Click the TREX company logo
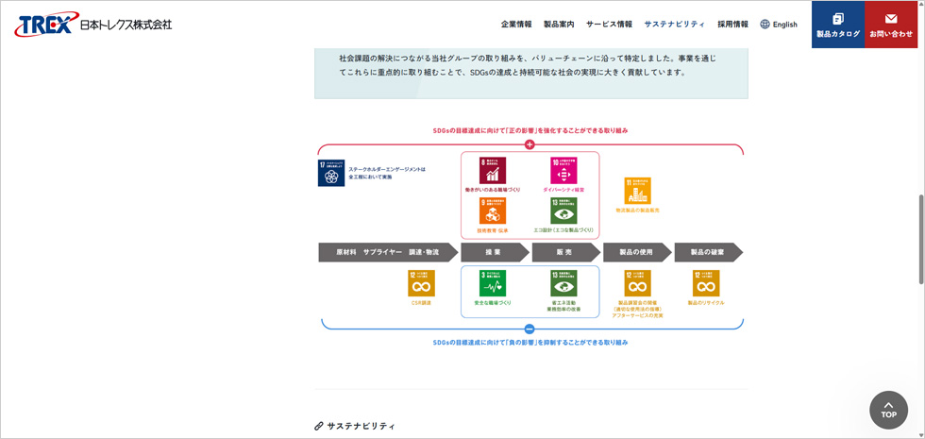The image size is (925, 439). click(92, 25)
